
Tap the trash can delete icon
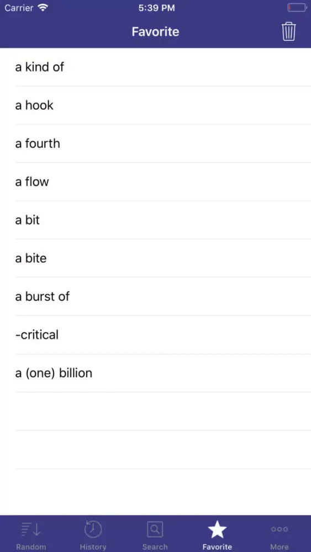(x=288, y=31)
